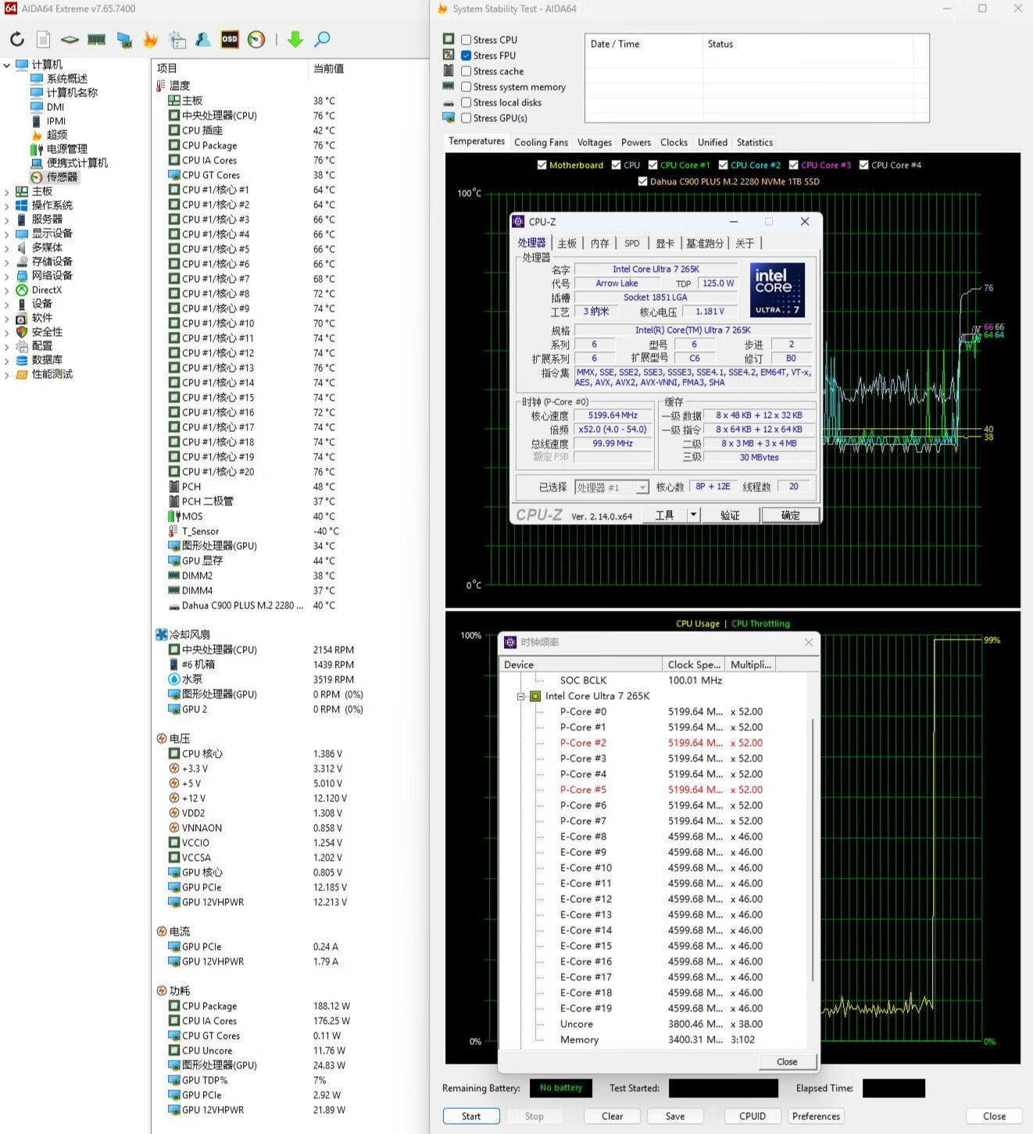1033x1134 pixels.
Task: Click the Refresh icon in AIDA64 toolbar
Action: 17,39
